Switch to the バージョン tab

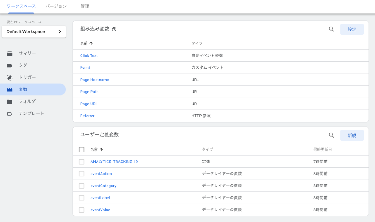point(56,6)
